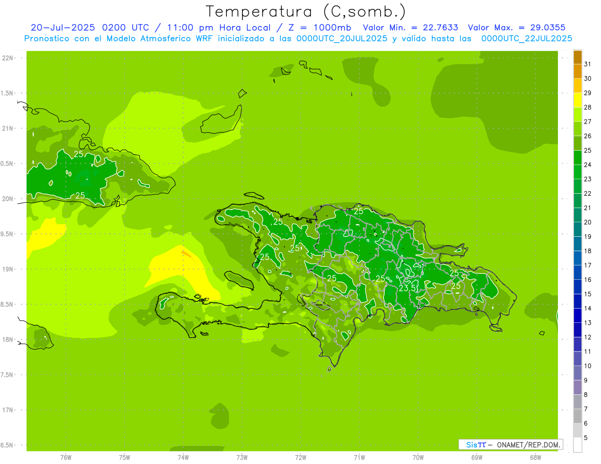Click the legend value "24"
The image size is (601, 464).
coord(587,165)
